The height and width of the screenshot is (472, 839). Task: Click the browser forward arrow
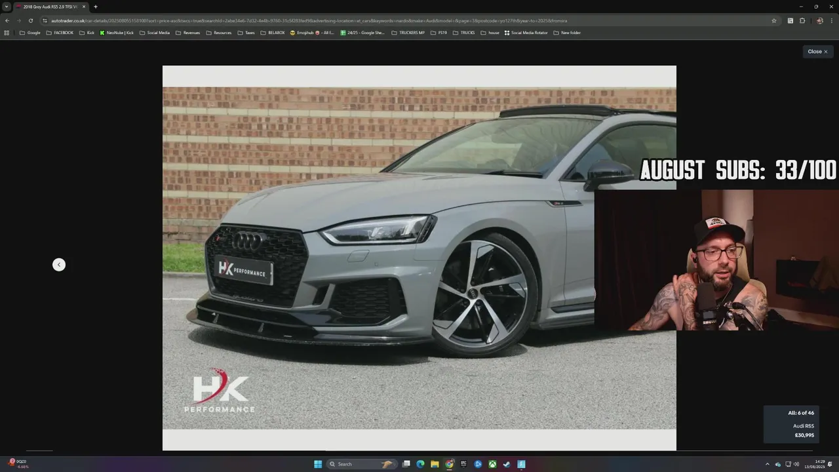18,20
